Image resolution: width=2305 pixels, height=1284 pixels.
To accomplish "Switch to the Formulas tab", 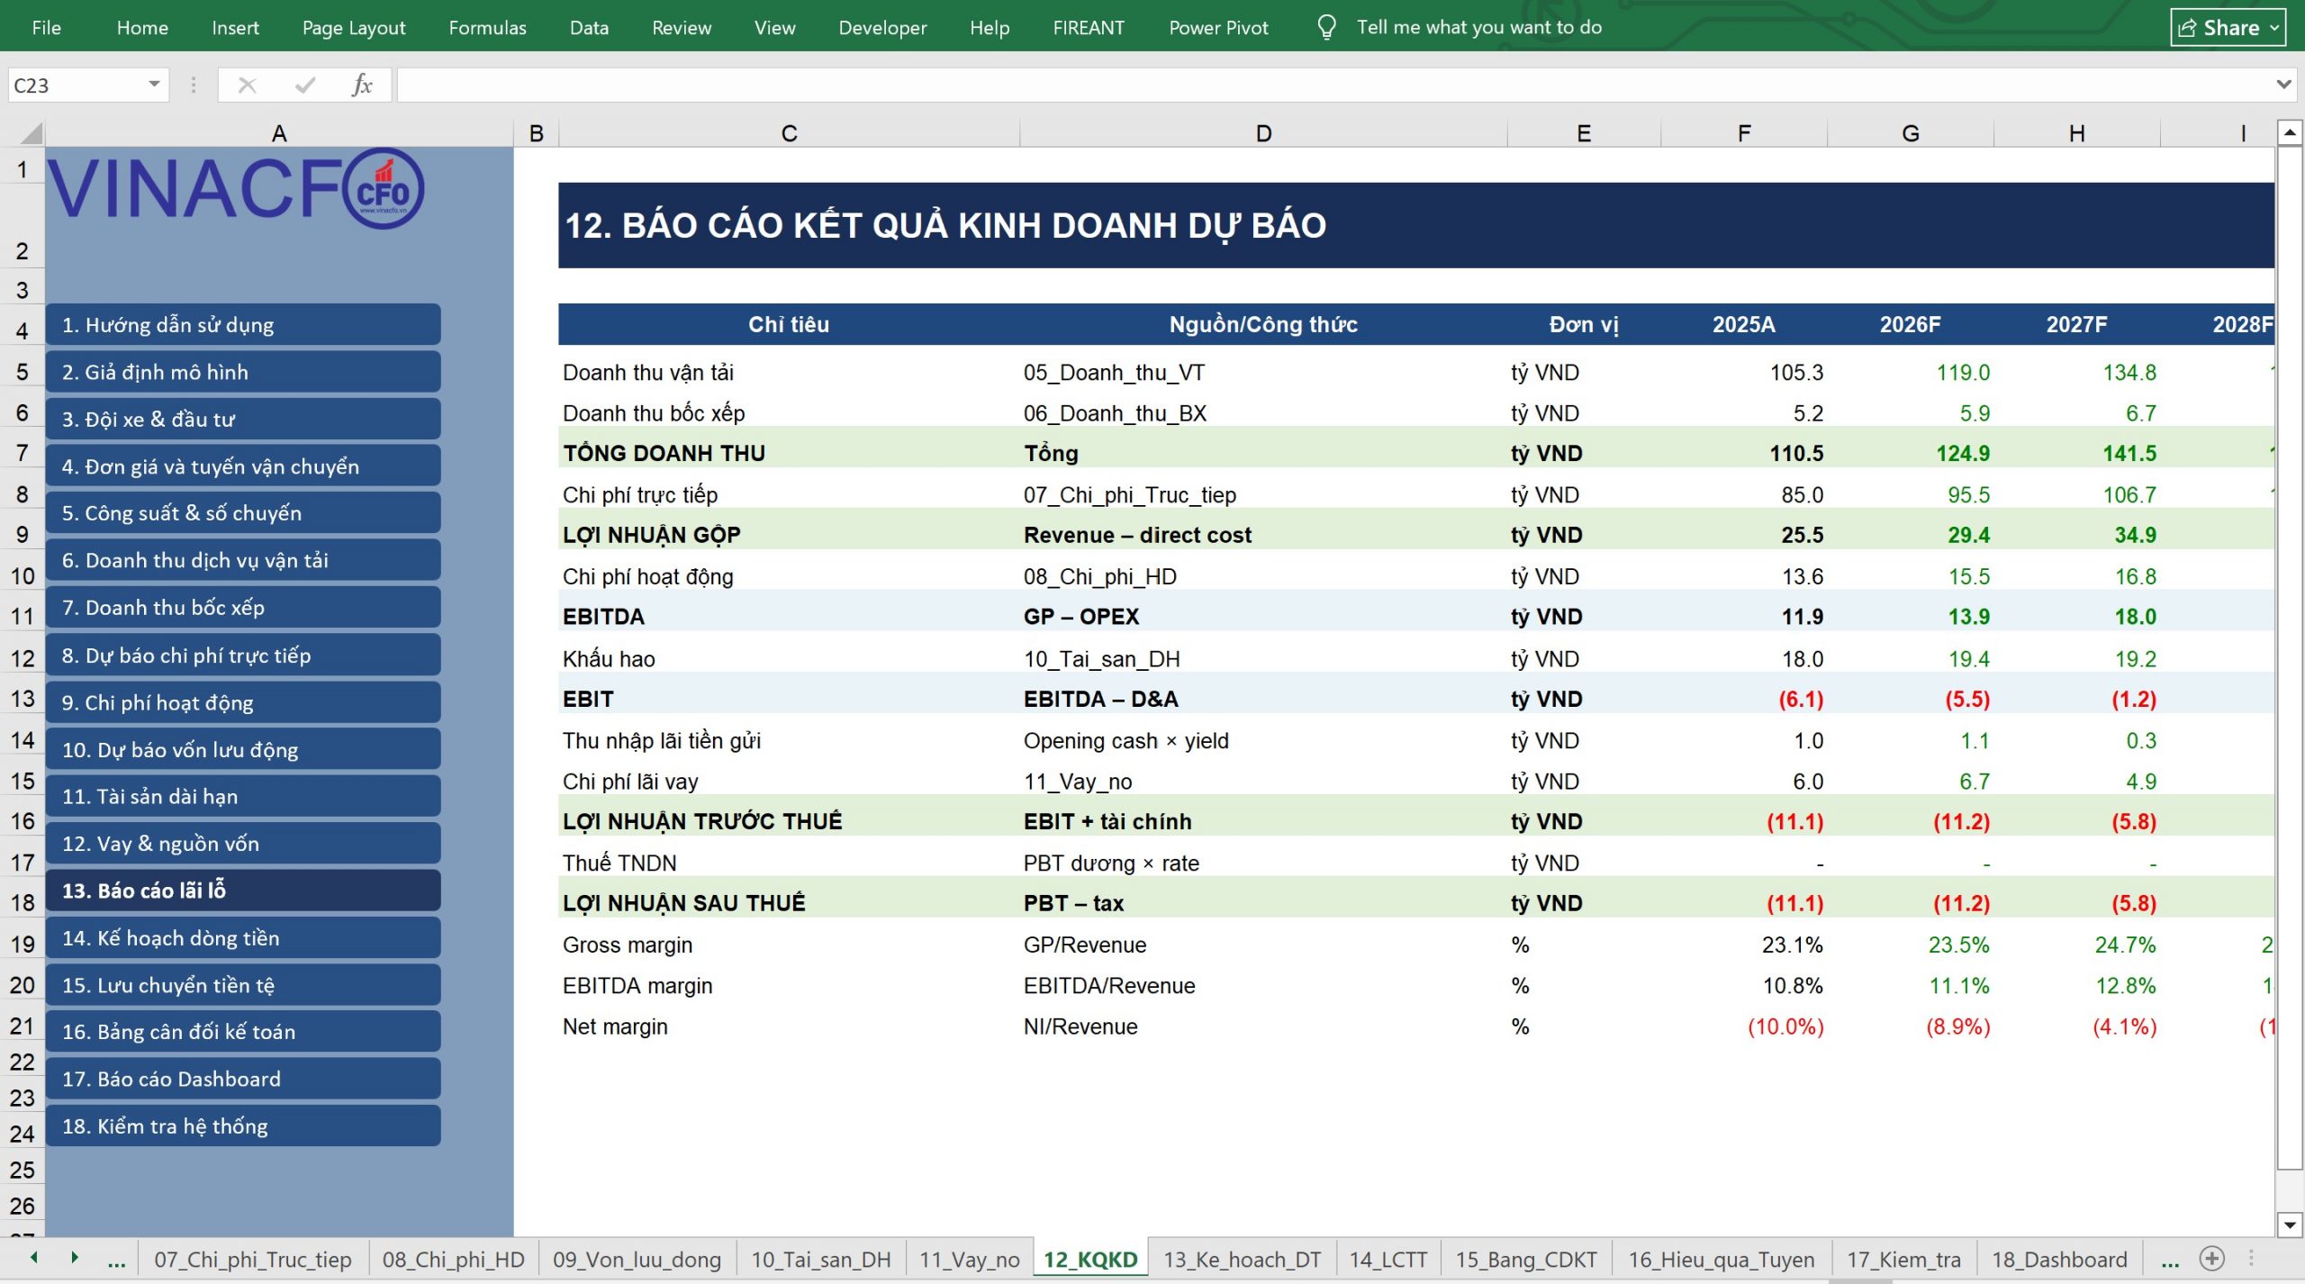I will [x=487, y=27].
